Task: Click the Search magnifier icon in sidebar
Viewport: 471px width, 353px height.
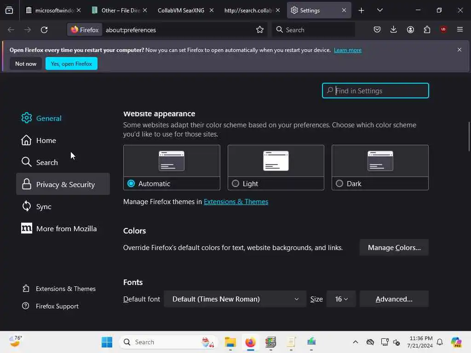Action: (26, 162)
